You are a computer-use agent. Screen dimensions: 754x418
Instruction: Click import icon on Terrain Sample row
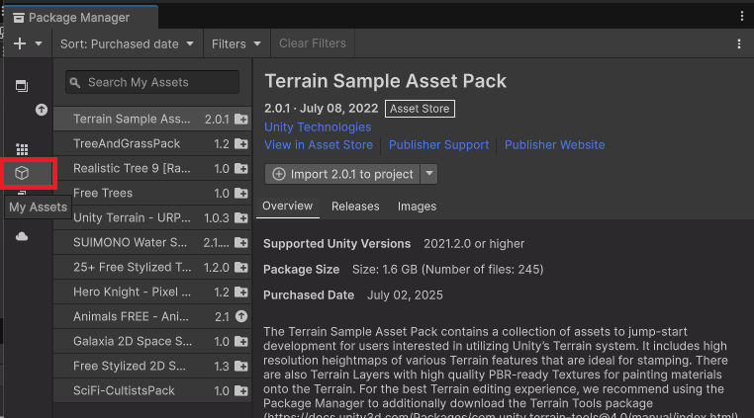point(241,120)
